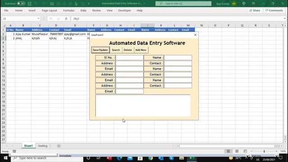288x162 pixels.
Task: Expand the formula bar chevron
Action: pos(284,18)
